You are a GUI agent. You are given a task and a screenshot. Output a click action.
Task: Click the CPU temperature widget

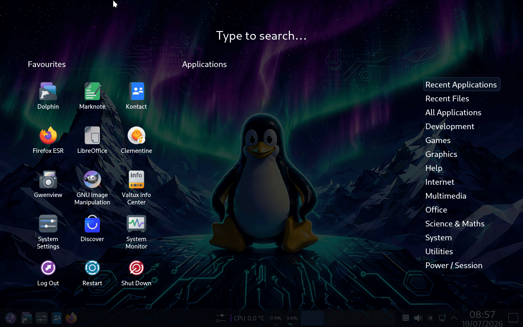coord(247,318)
